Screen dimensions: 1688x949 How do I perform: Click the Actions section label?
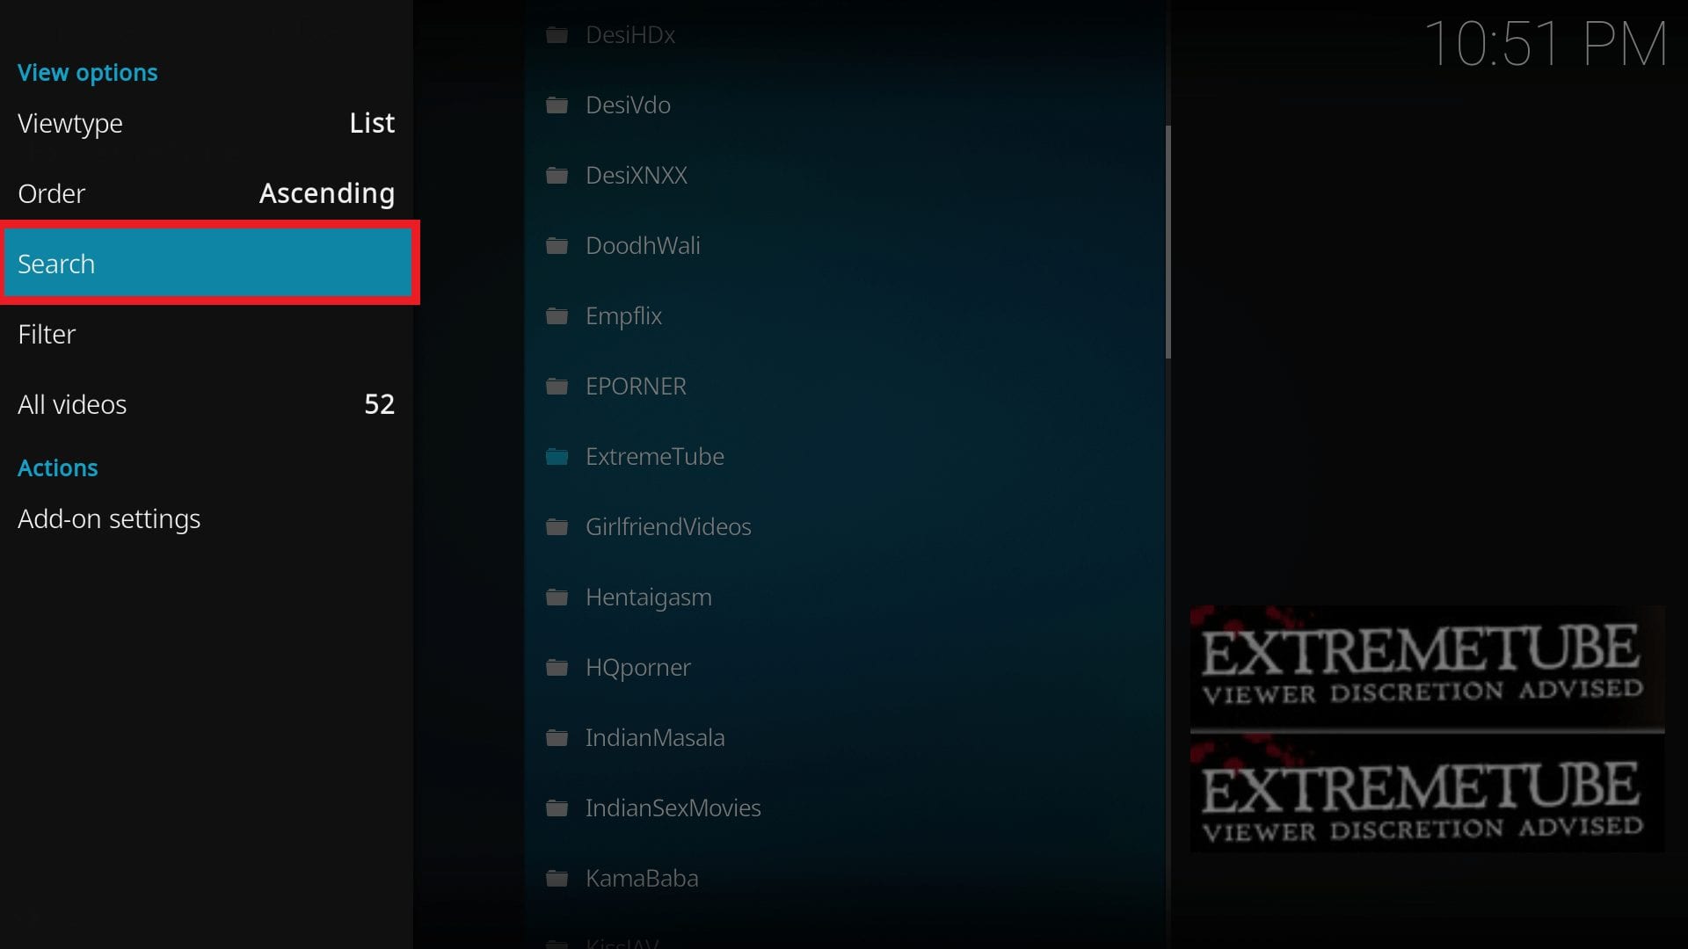[x=57, y=467]
